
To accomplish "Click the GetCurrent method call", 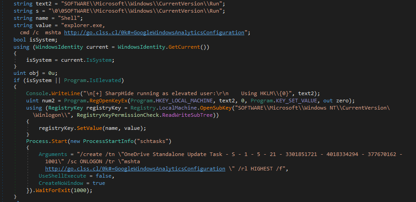I will click(184, 47).
